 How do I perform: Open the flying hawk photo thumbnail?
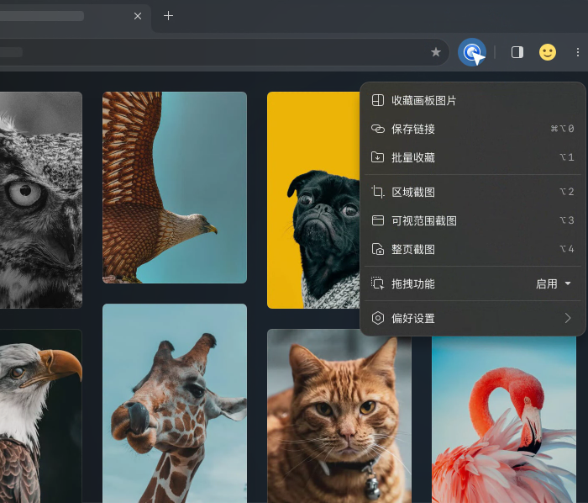pos(175,188)
